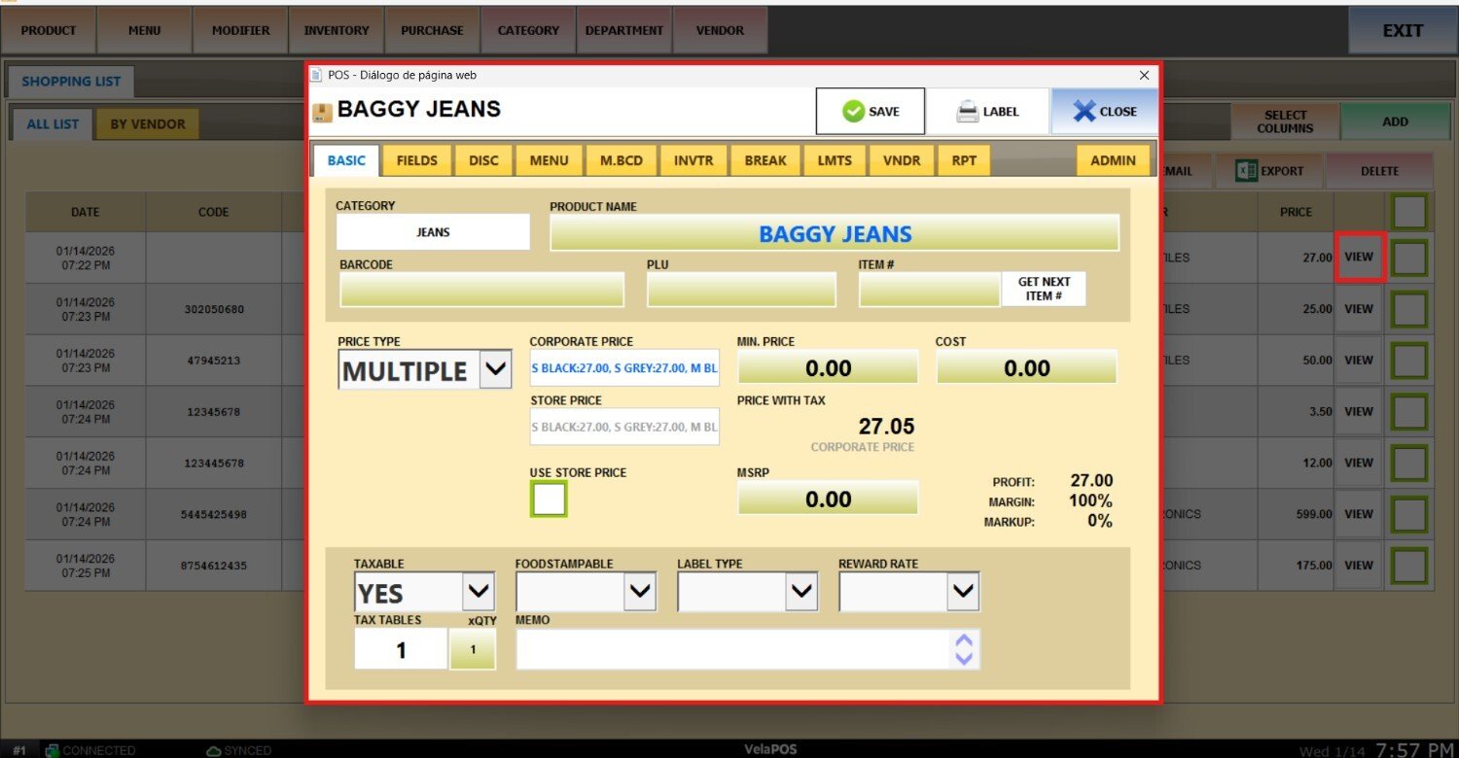Open the Label Type dropdown

coord(801,592)
